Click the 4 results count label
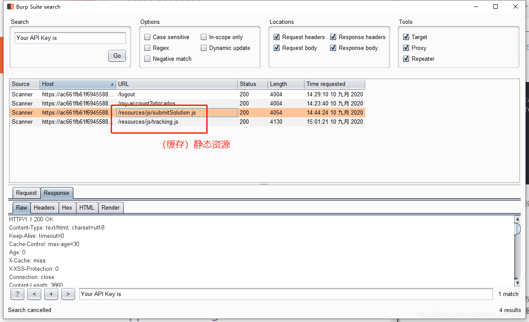 click(510, 310)
